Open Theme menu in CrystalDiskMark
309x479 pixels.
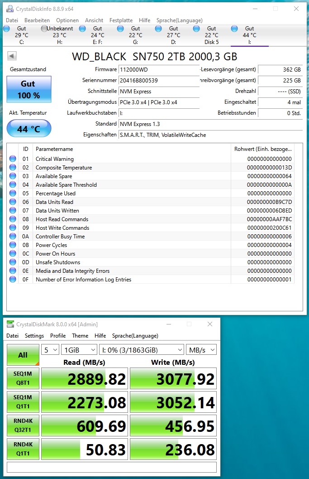[x=80, y=335]
